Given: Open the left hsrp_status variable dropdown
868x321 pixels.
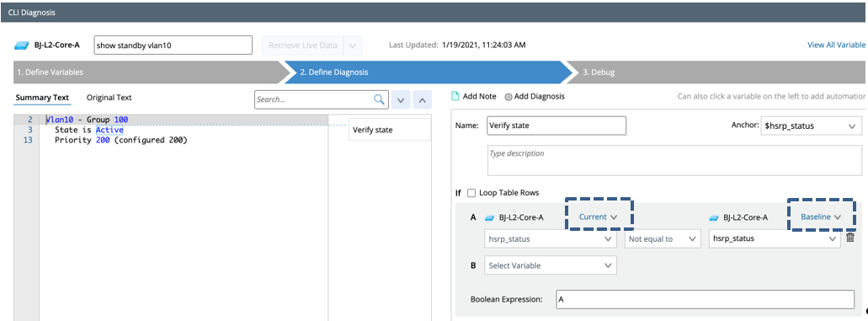Looking at the screenshot, I should point(551,238).
